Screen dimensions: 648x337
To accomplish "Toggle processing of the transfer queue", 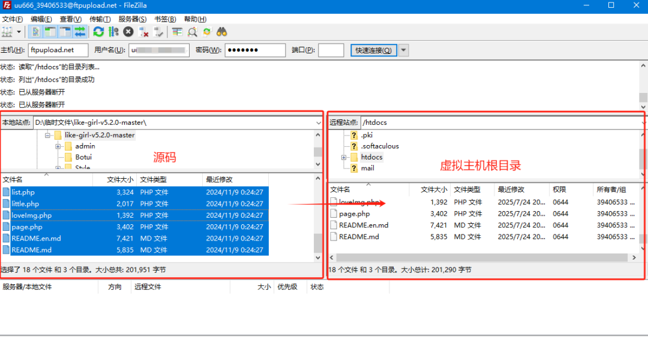I will click(x=113, y=32).
